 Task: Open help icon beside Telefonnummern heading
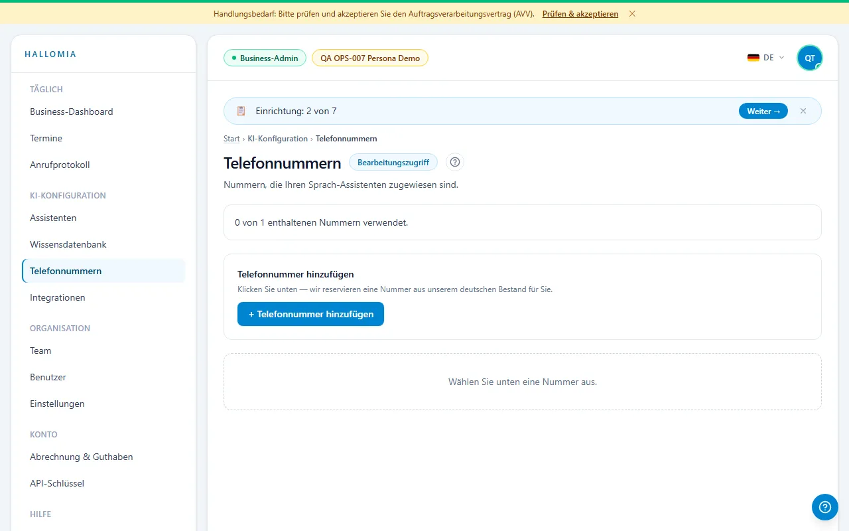click(455, 162)
